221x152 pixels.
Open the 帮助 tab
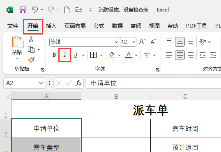pos(173,26)
